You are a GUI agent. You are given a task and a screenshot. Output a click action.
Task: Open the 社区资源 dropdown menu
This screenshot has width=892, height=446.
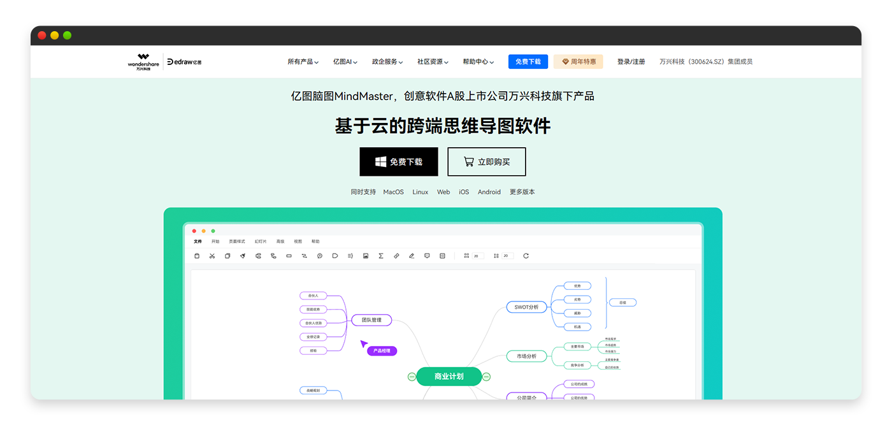433,62
